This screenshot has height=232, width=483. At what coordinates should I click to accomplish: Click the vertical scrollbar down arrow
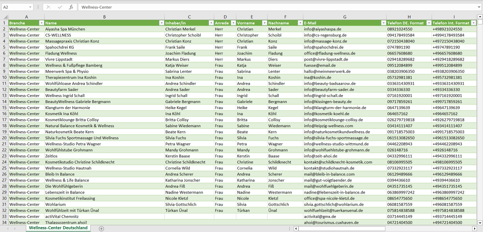pyautogui.click(x=480, y=223)
